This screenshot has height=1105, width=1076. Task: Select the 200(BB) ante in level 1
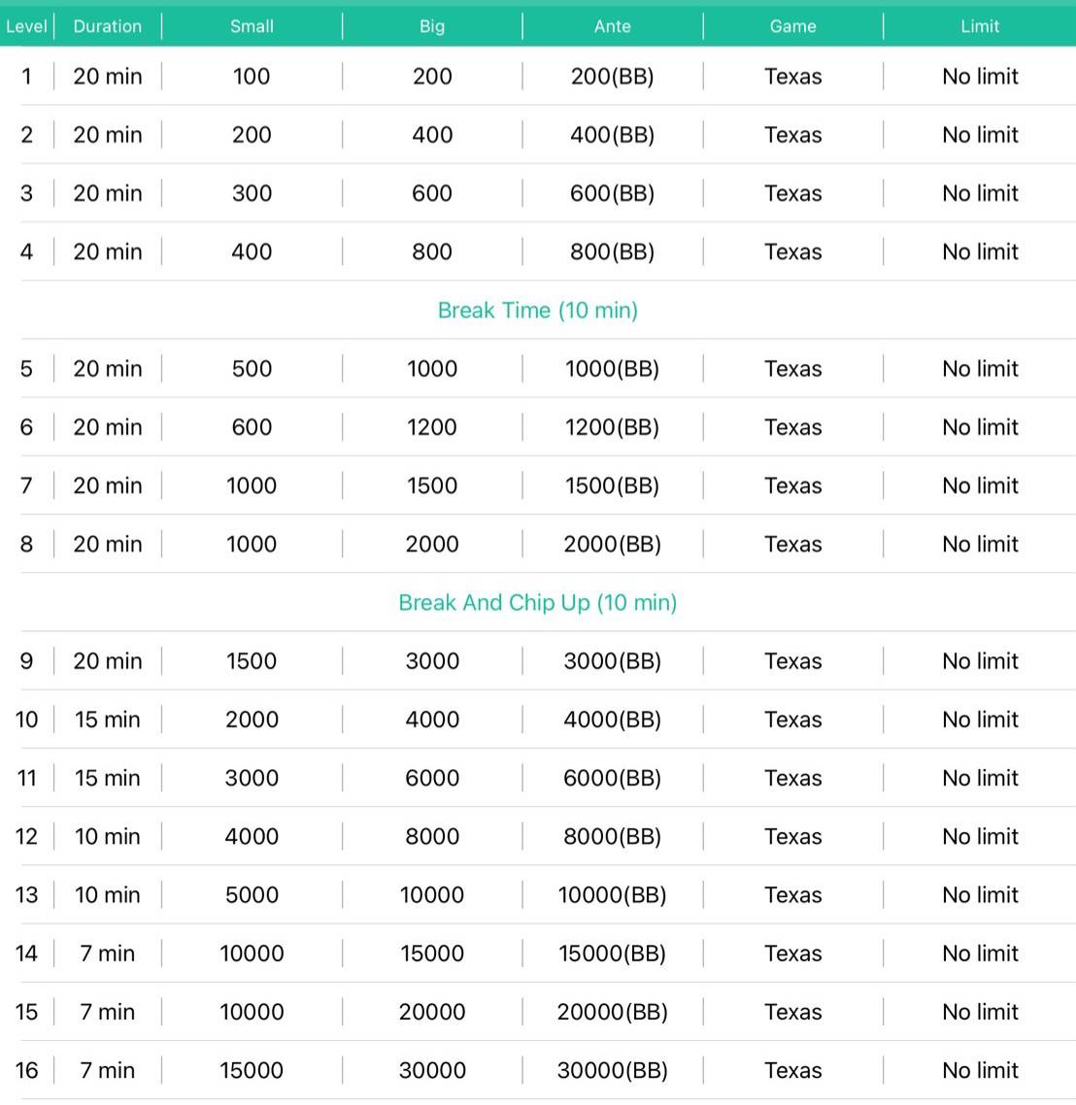click(x=612, y=77)
